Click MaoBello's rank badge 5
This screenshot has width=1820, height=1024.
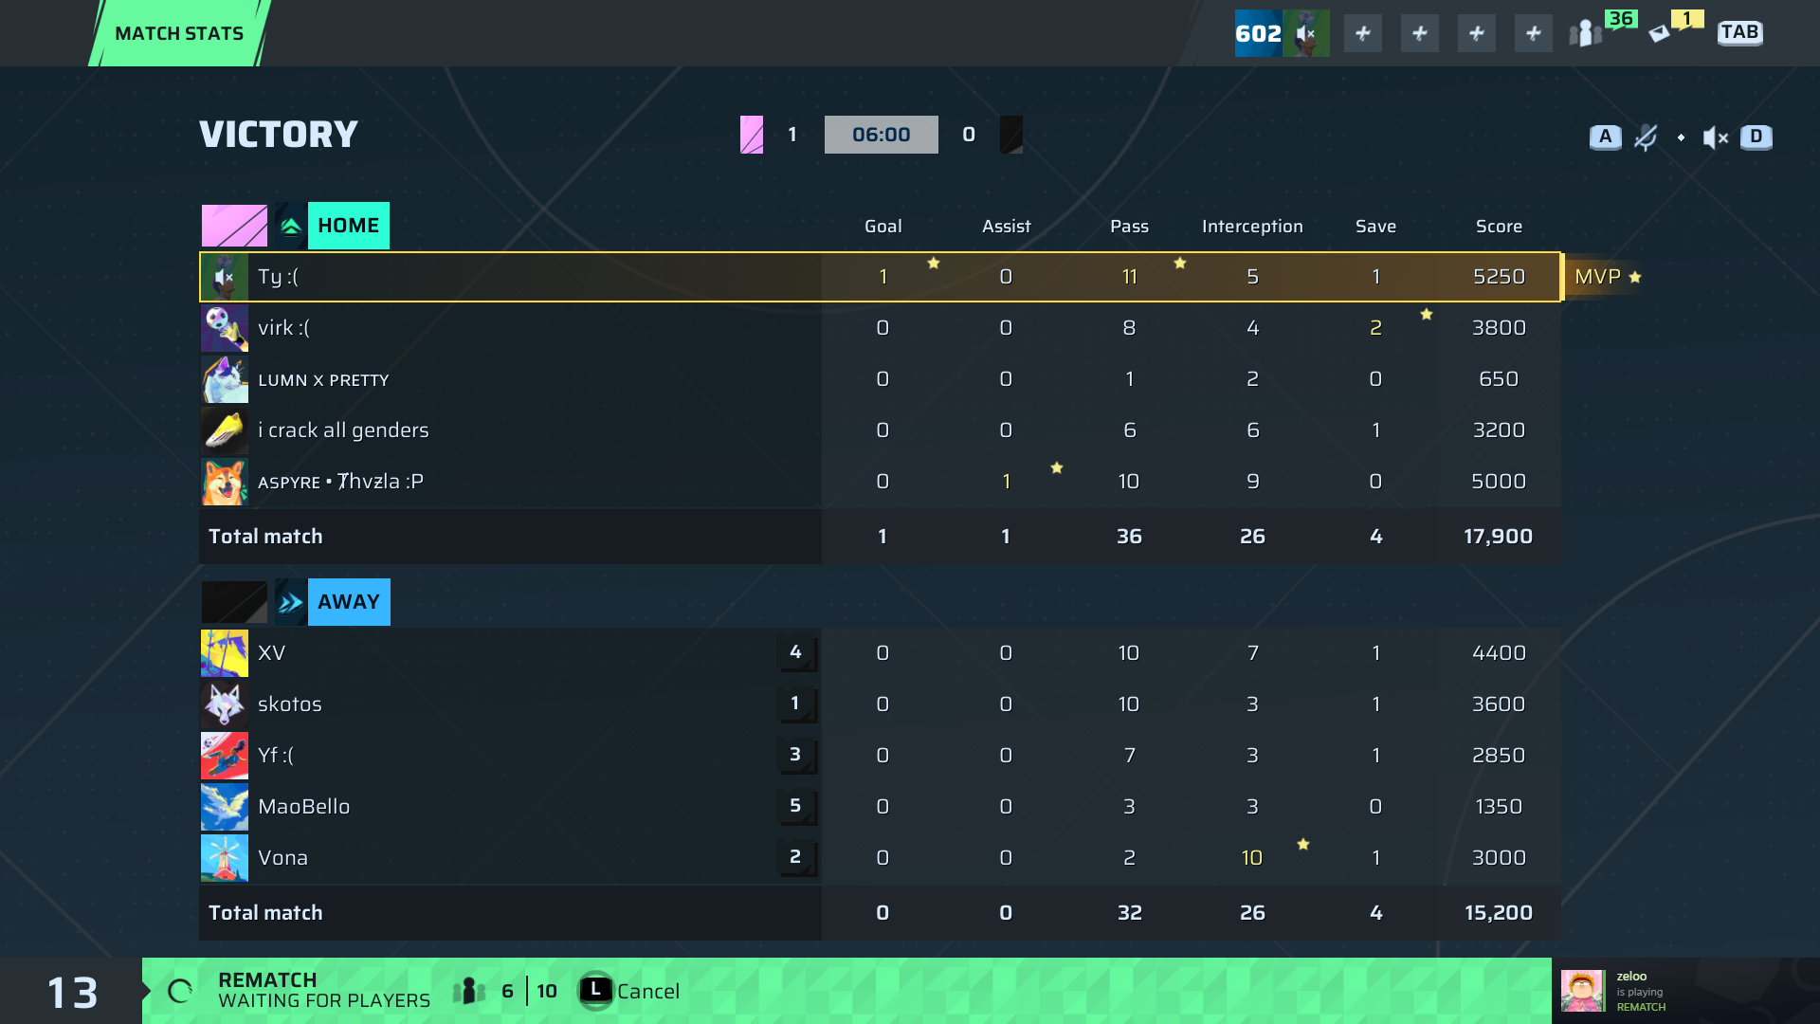point(797,807)
